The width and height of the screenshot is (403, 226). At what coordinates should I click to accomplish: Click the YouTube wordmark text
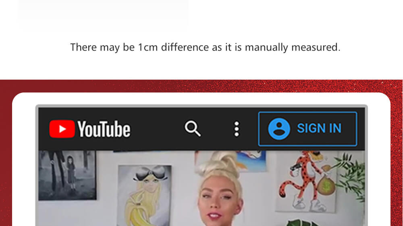[x=104, y=129]
